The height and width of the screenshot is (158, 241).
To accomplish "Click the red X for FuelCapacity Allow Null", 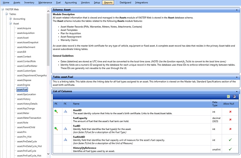I will tap(230, 119).
